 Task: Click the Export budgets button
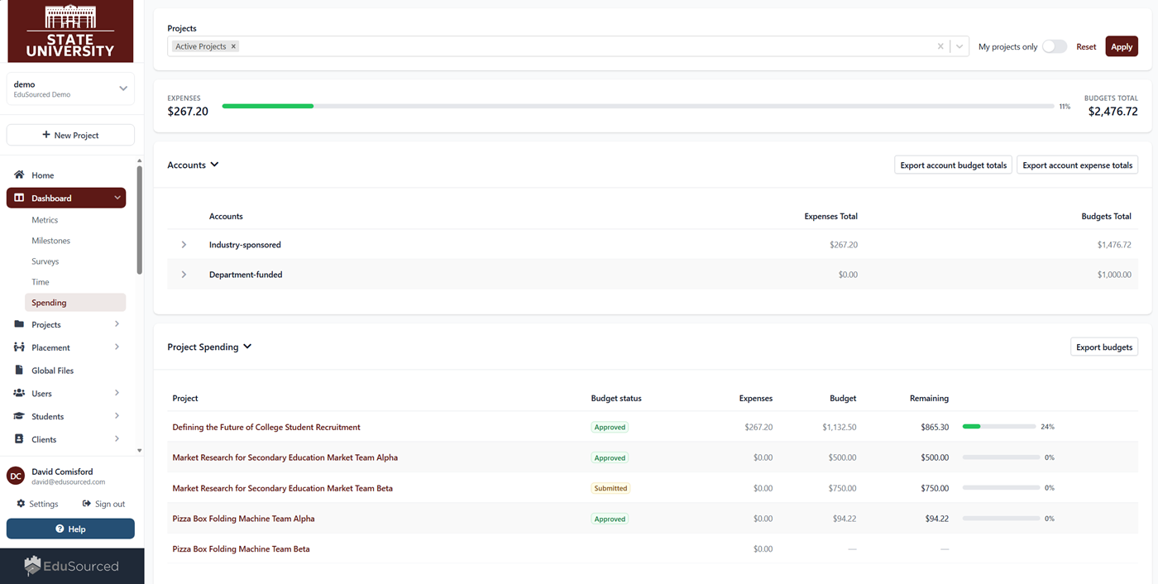click(1104, 347)
